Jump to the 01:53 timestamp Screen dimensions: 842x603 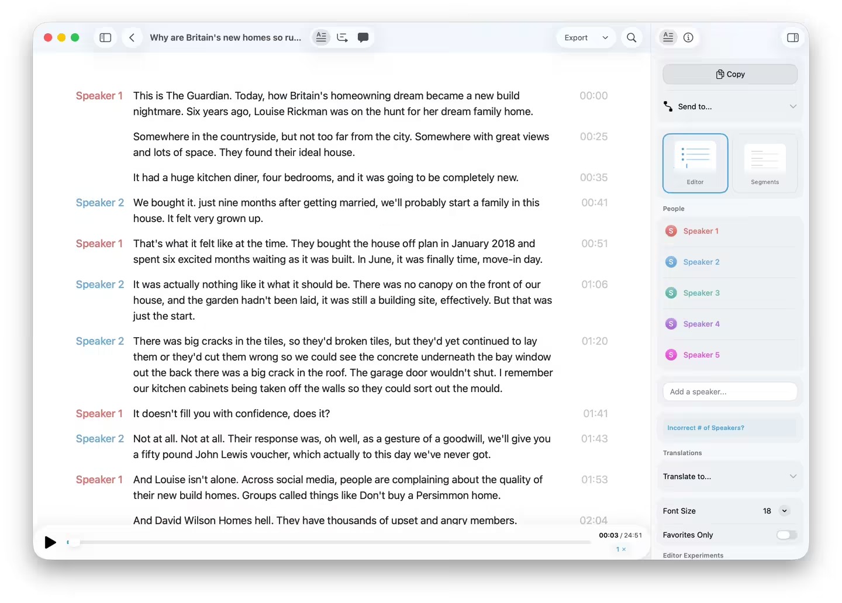coord(594,480)
